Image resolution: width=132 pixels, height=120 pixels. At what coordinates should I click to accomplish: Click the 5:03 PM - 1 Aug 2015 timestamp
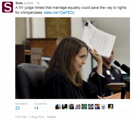click(x=30, y=117)
